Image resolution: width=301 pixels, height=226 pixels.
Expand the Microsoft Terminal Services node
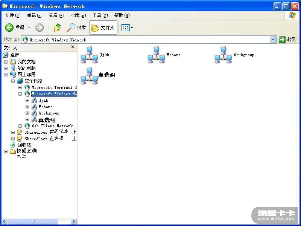coord(20,87)
